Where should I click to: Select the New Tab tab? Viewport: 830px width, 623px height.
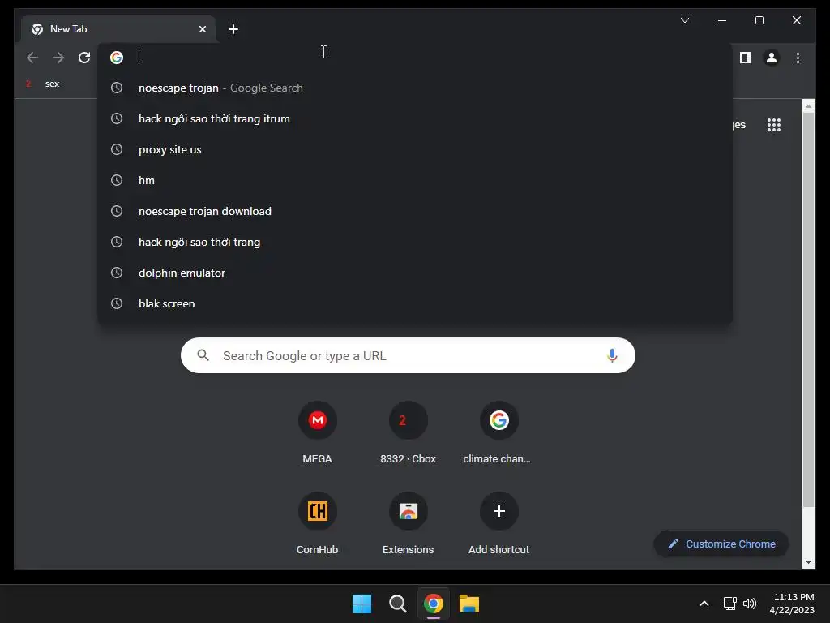pyautogui.click(x=118, y=29)
